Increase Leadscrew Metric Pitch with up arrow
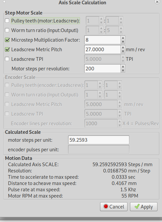162x222 pixels. tap(123, 48)
